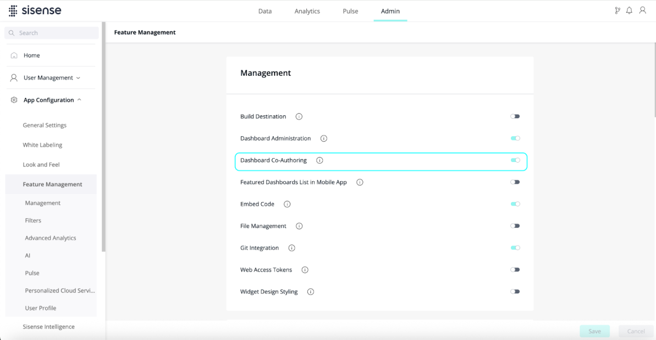Image resolution: width=656 pixels, height=340 pixels.
Task: Click info icon beside Git Integration
Action: pyautogui.click(x=291, y=248)
